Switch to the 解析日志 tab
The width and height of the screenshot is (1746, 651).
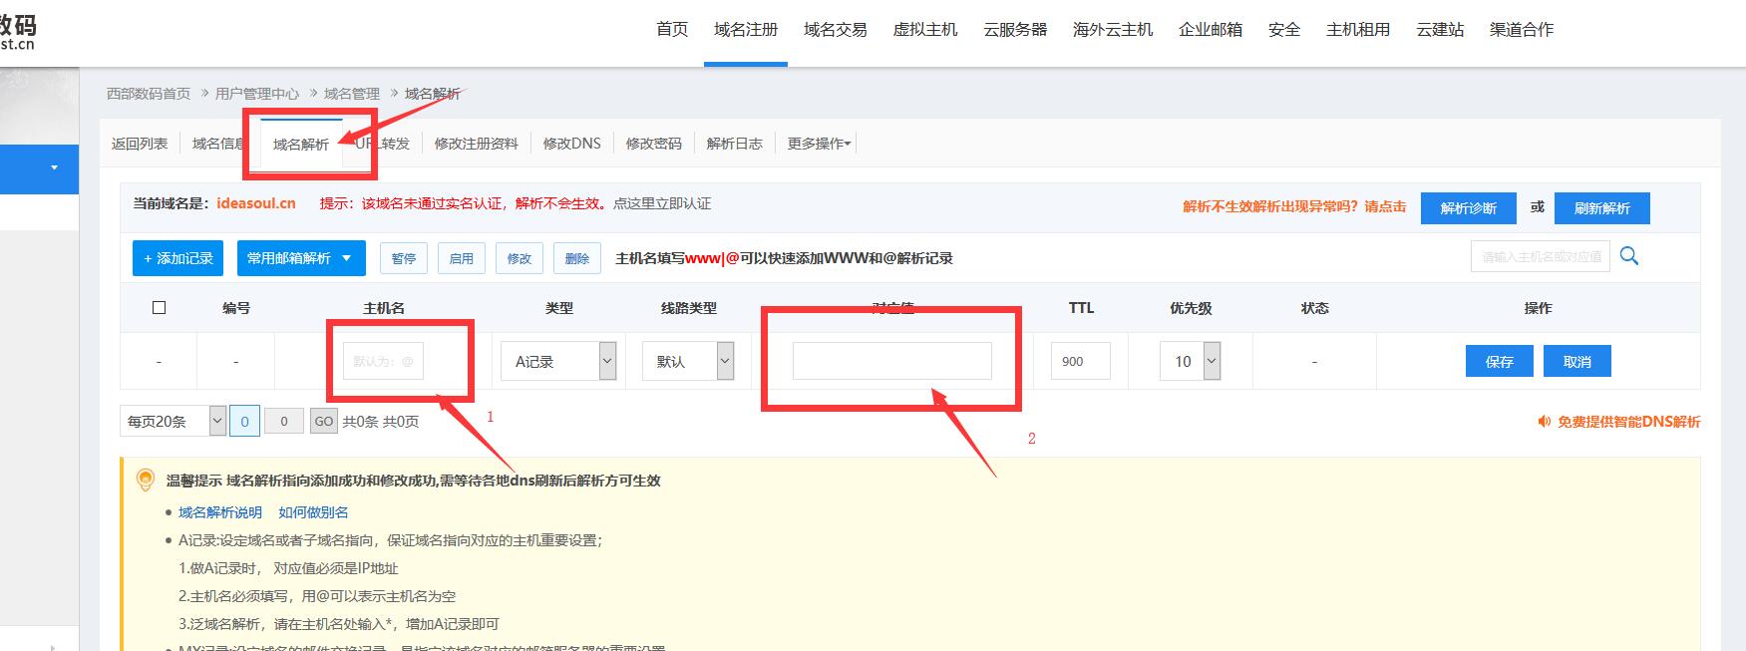[735, 144]
